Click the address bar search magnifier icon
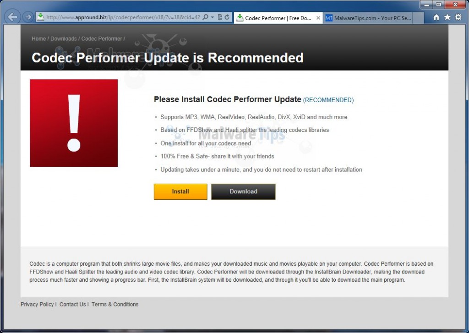469x333 pixels. [206, 17]
